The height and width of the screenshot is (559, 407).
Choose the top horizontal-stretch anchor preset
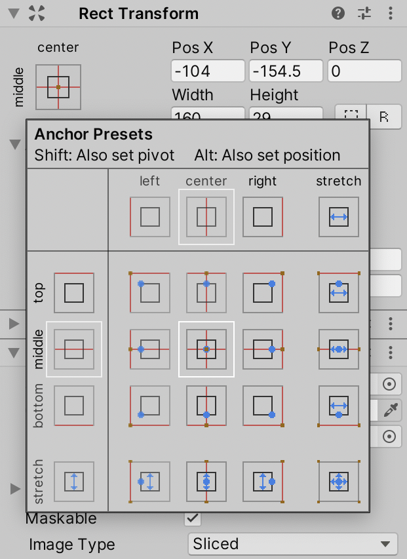(339, 292)
